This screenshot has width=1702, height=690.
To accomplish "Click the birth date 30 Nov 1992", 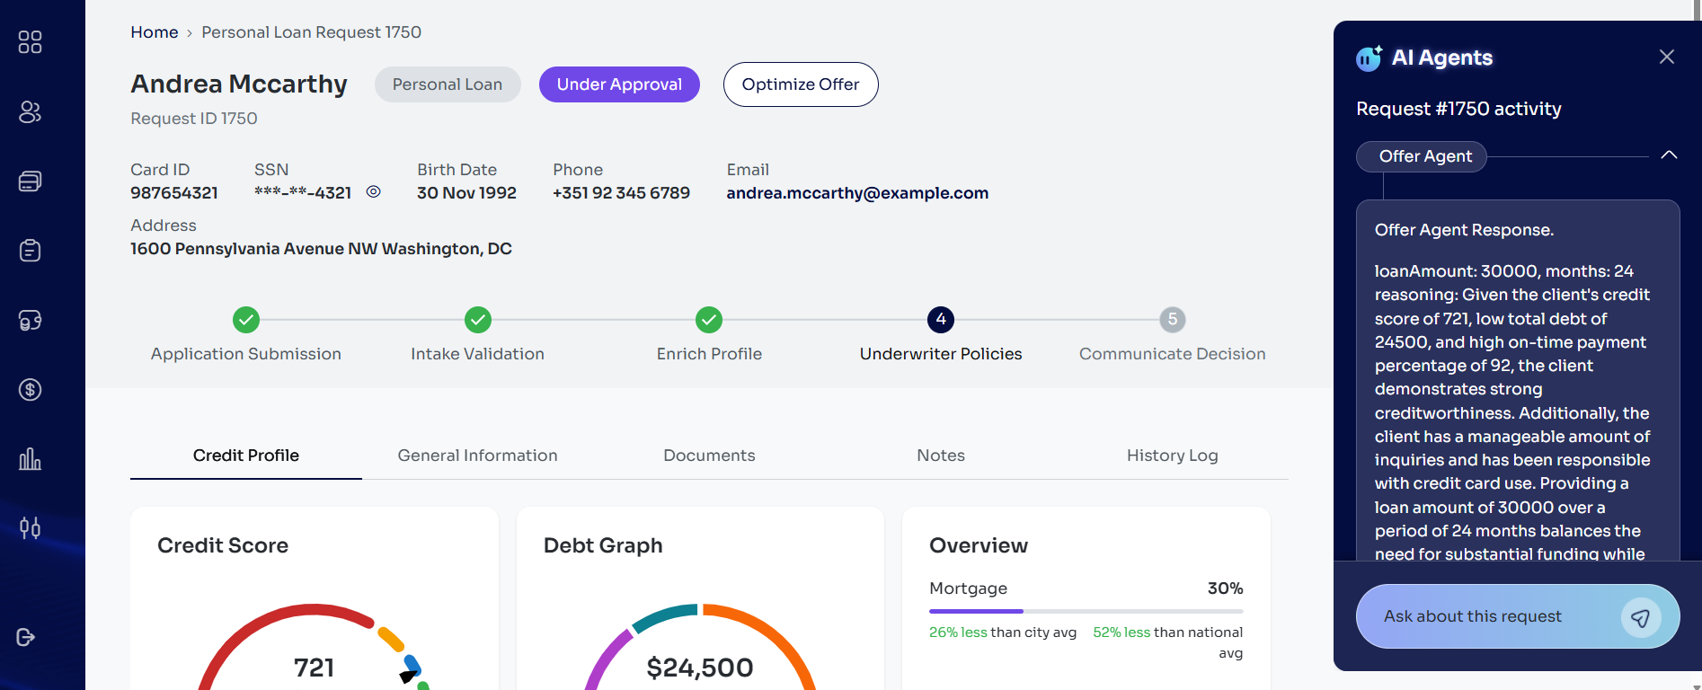I will point(466,193).
